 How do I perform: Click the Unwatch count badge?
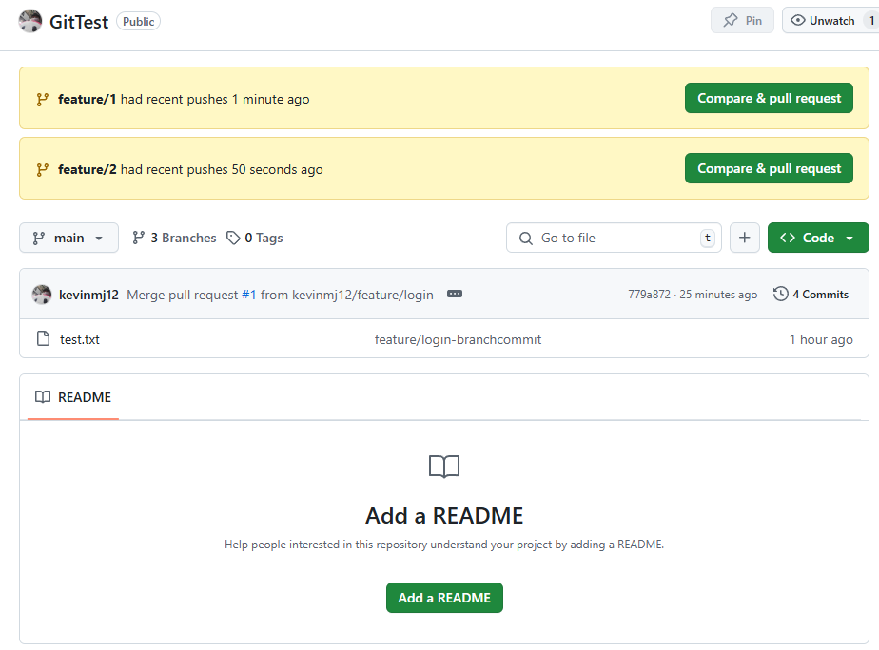coord(871,21)
